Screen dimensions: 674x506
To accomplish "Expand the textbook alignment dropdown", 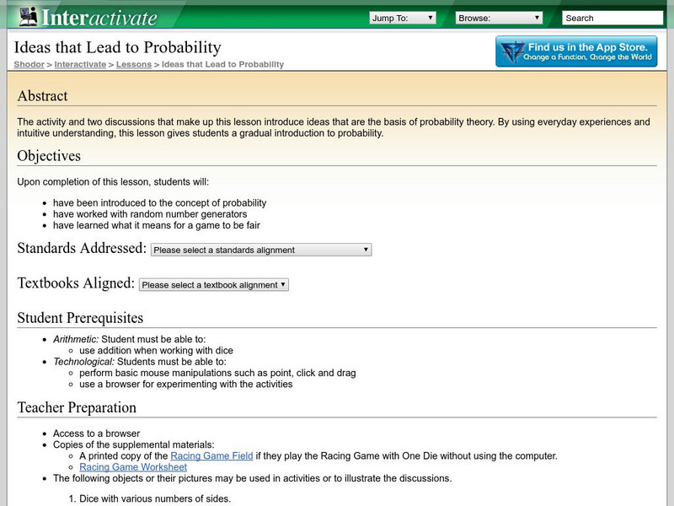I will coord(214,285).
